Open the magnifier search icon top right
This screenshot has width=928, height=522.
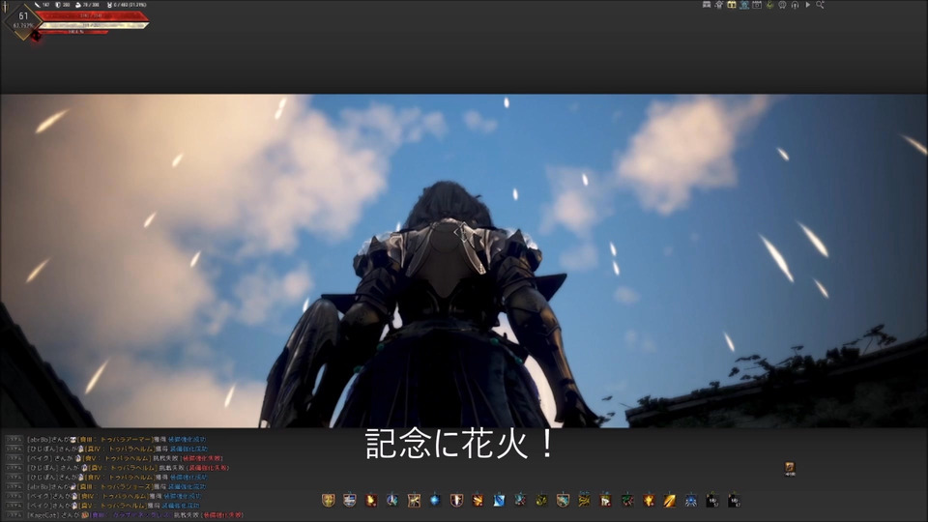coord(821,5)
